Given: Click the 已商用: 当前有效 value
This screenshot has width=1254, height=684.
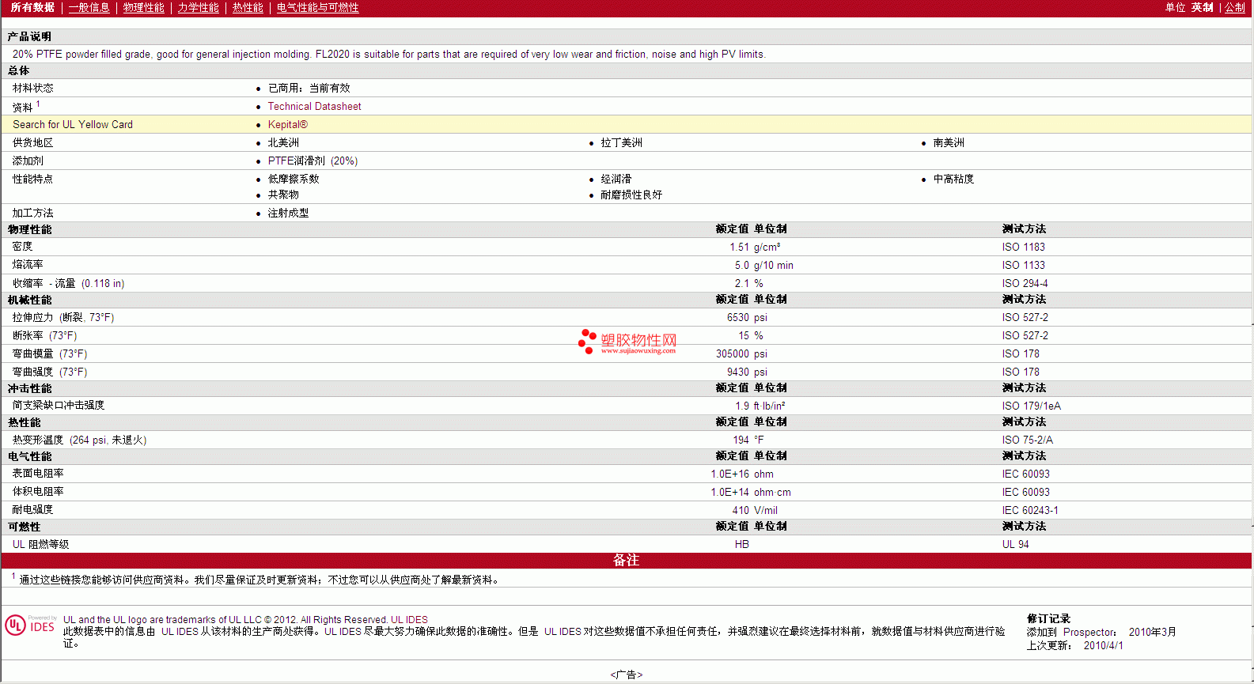Looking at the screenshot, I should [x=309, y=89].
